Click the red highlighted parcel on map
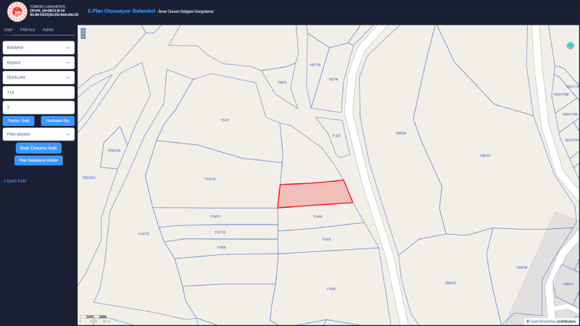The image size is (580, 326). point(315,194)
